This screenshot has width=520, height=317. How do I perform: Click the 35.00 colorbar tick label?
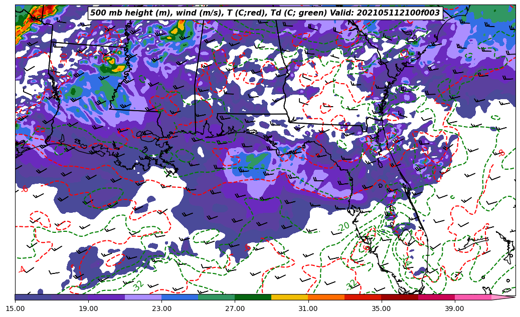point(381,308)
